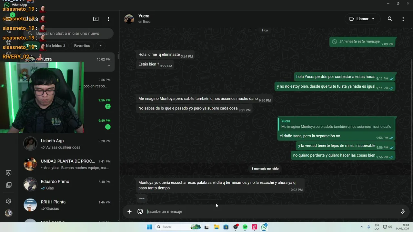Image resolution: width=413 pixels, height=232 pixels.
Task: Click the Buscar un chat search box
Action: click(68, 34)
